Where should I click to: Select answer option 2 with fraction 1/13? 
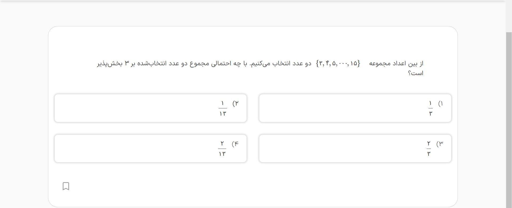[150, 108]
